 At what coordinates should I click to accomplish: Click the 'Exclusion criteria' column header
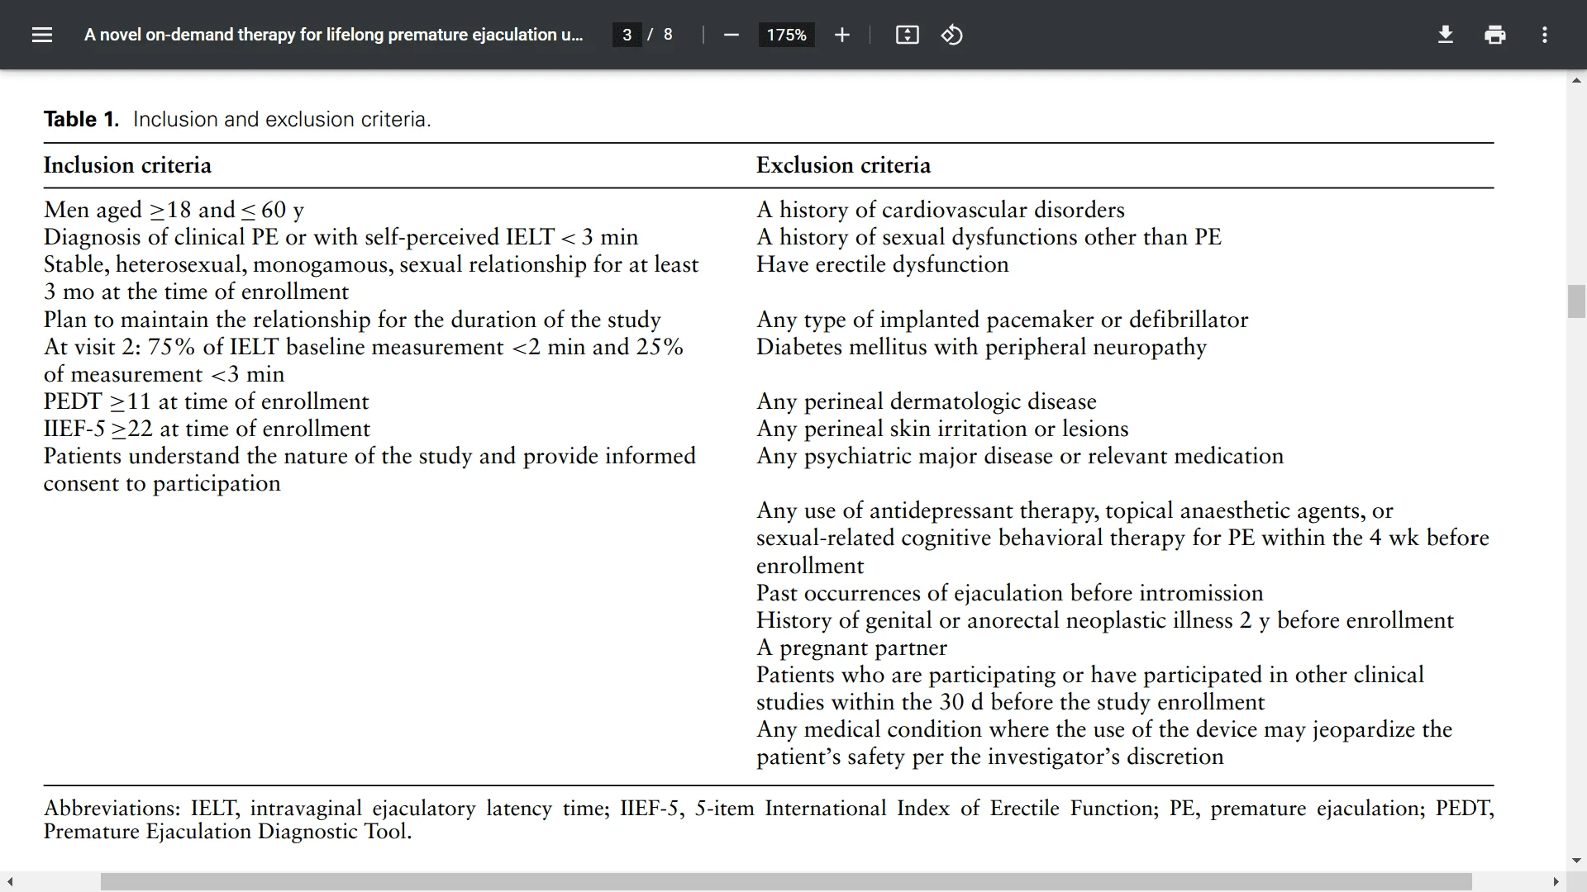pos(843,165)
